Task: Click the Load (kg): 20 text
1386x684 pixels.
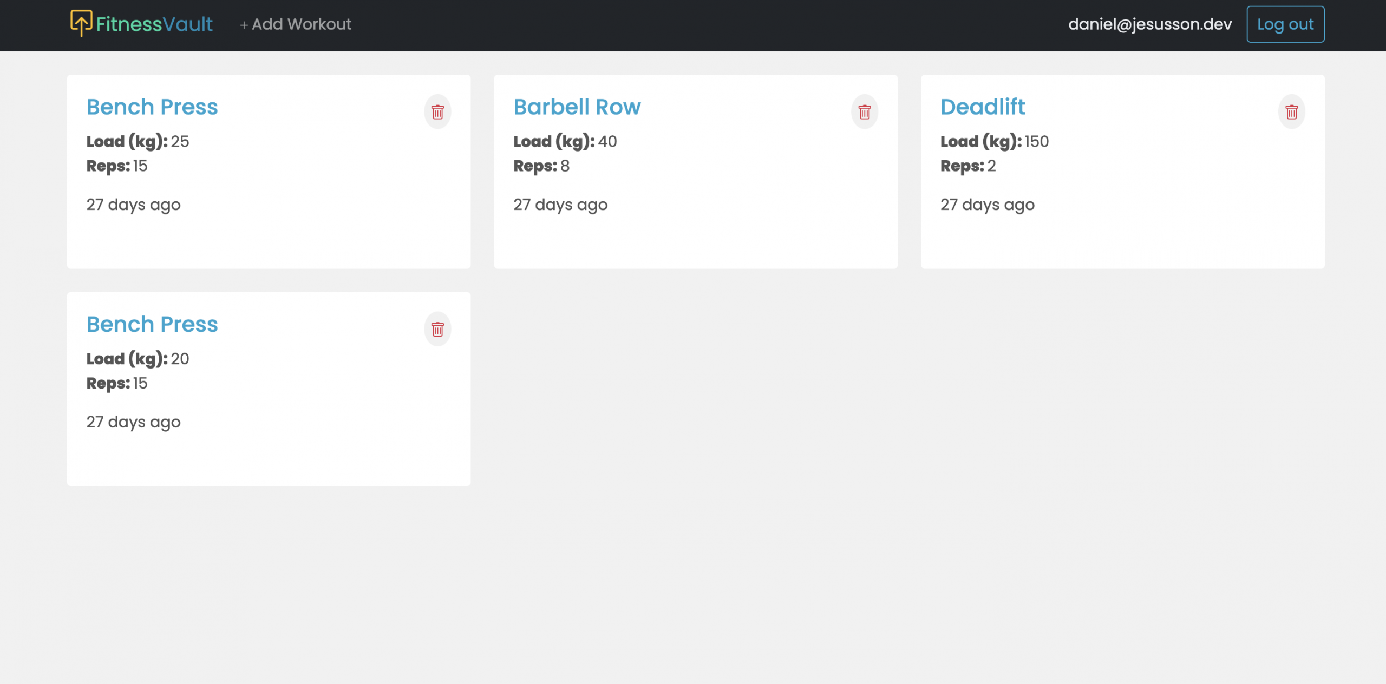Action: pyautogui.click(x=138, y=358)
